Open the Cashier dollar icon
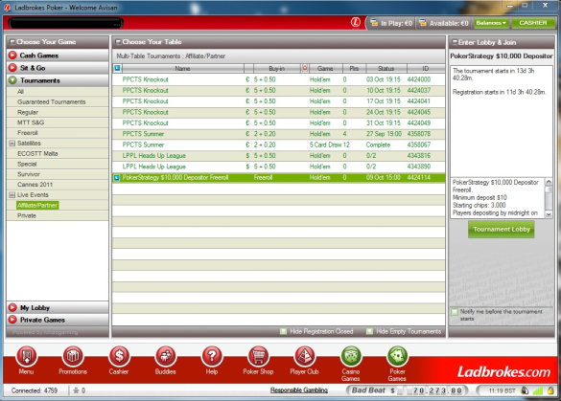The image size is (561, 401). tap(119, 356)
